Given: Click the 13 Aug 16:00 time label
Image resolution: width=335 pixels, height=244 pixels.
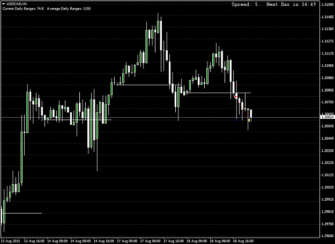Looking at the screenshot, I should tap(34, 241).
